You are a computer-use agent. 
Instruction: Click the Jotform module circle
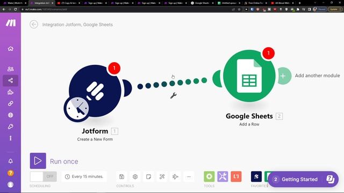(x=95, y=91)
